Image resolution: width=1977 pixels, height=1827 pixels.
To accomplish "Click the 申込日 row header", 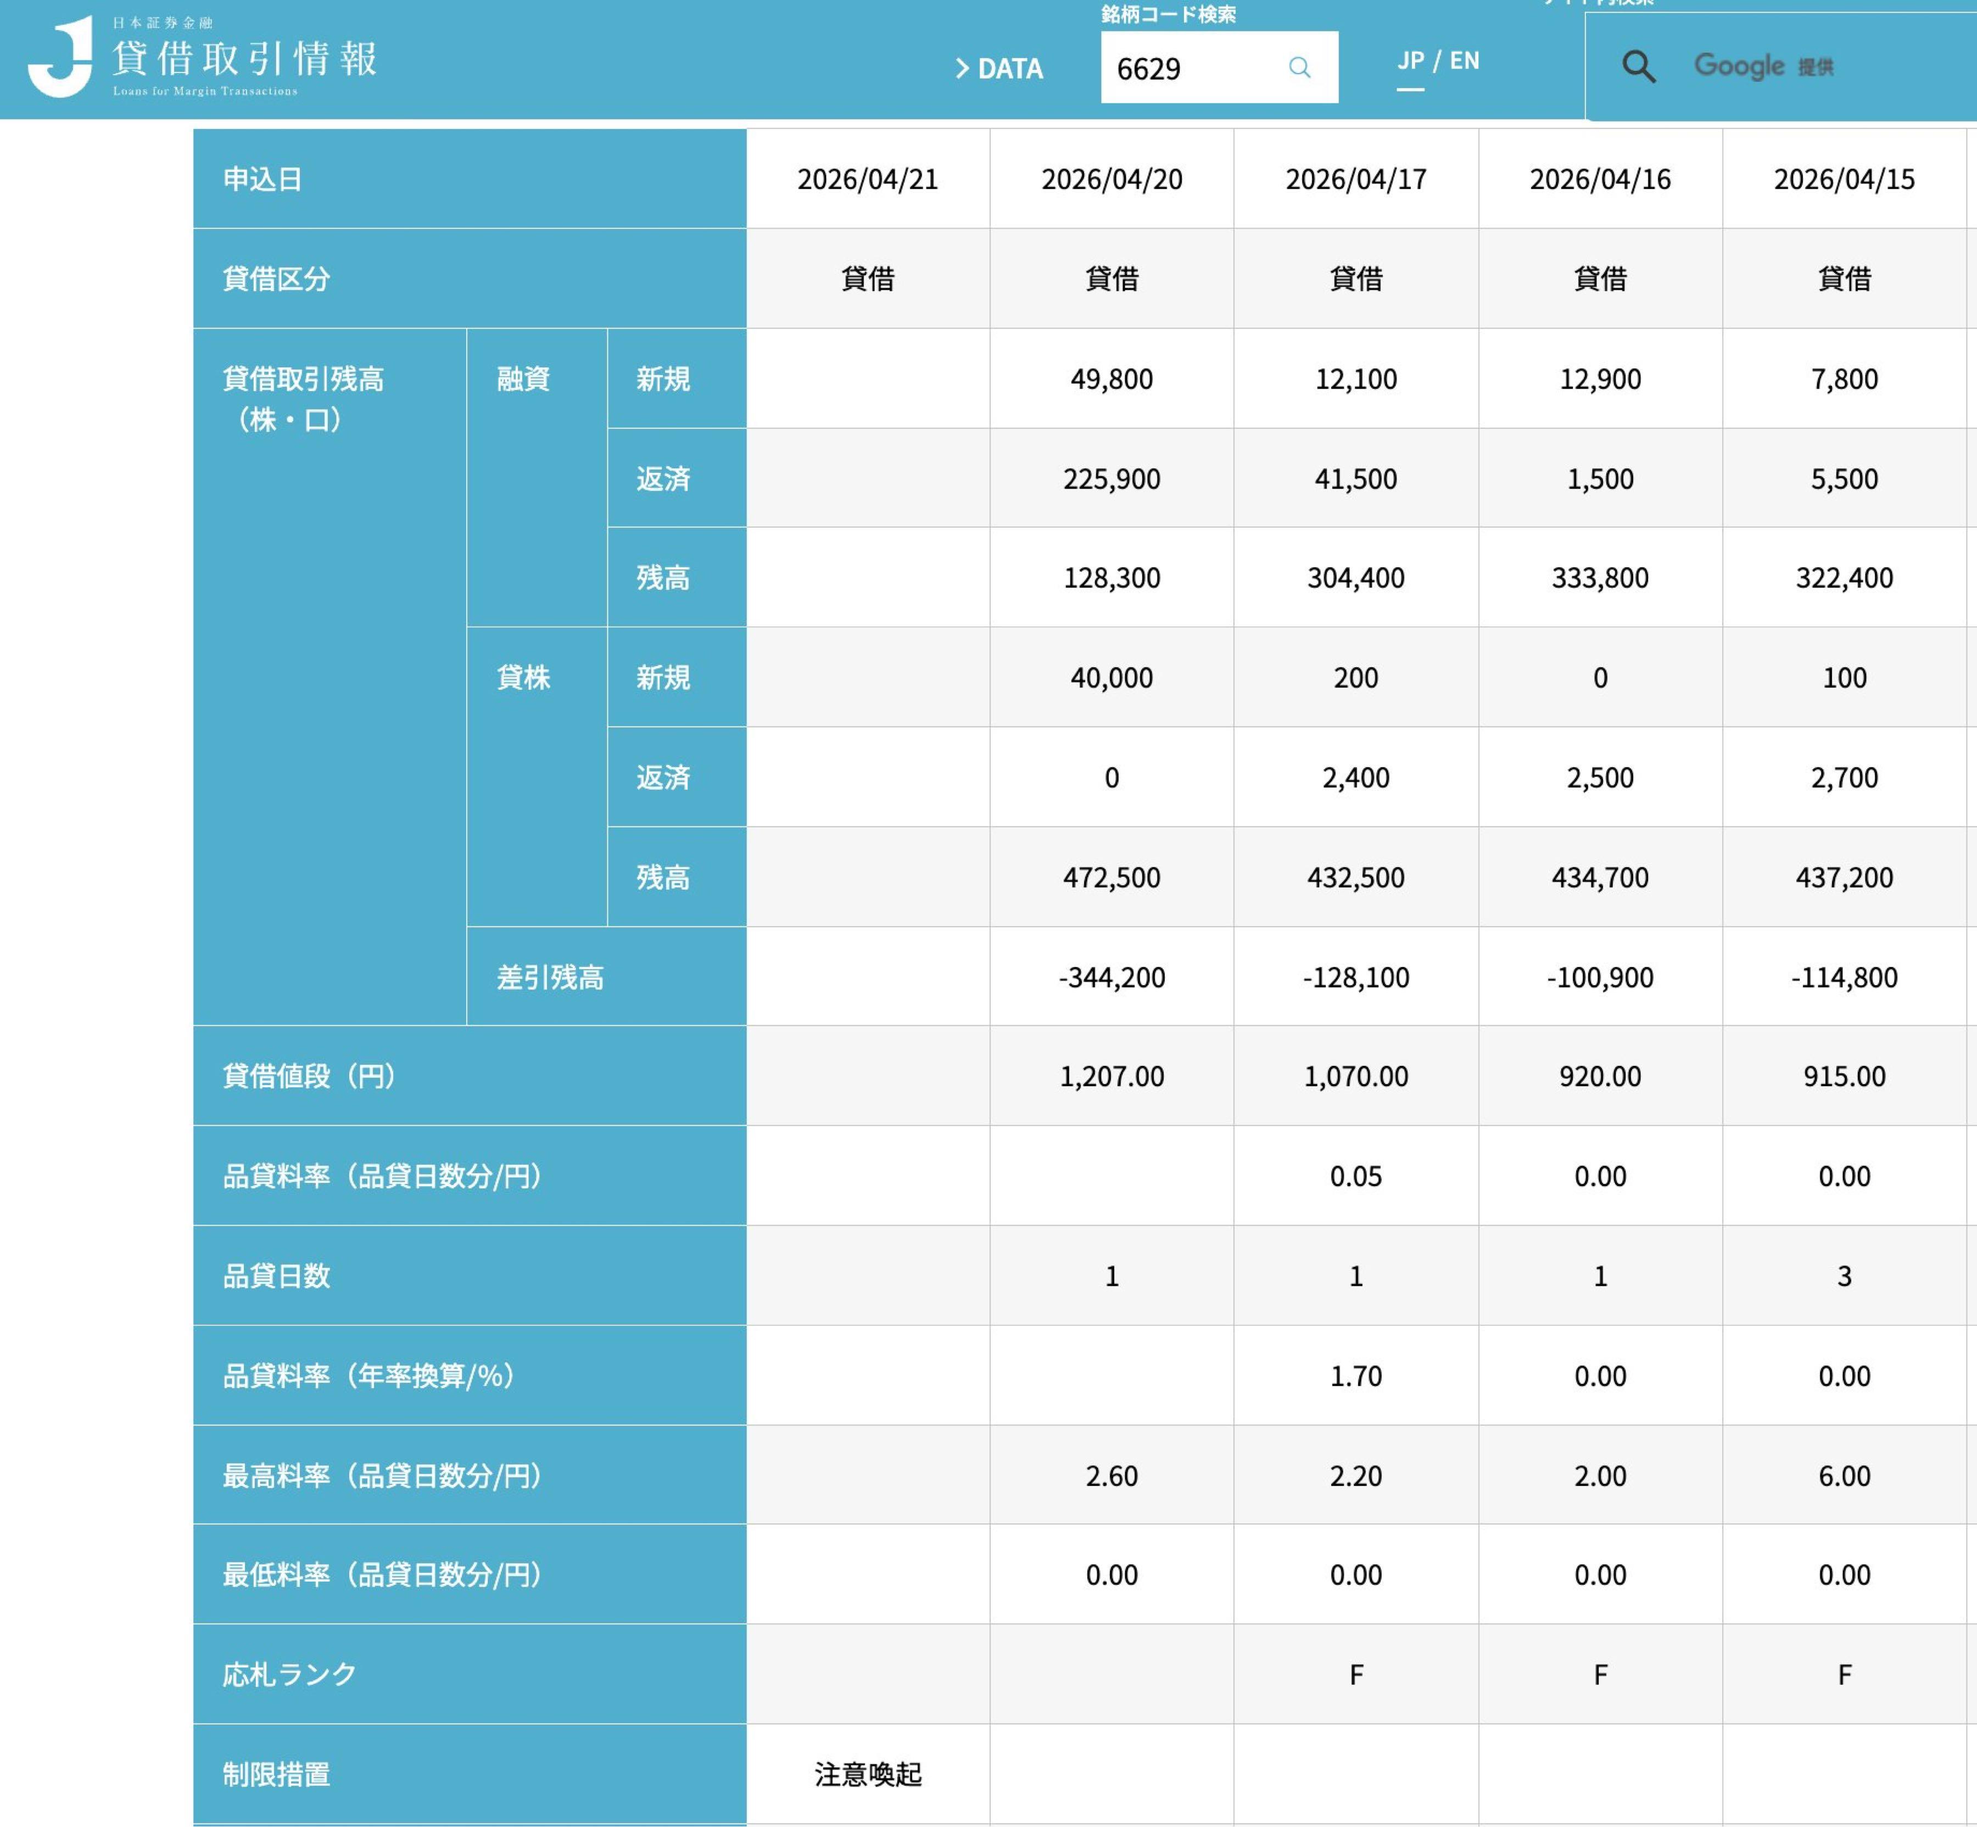I will tap(263, 179).
